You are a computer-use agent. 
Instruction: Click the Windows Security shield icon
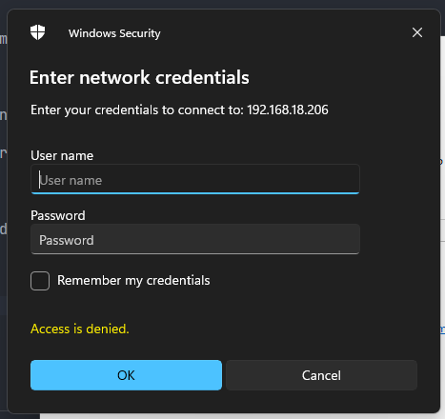coord(37,32)
